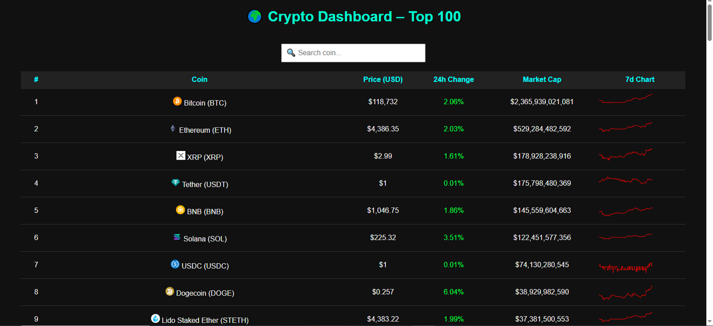Click the Solana 24h change 3.51%

coord(453,238)
